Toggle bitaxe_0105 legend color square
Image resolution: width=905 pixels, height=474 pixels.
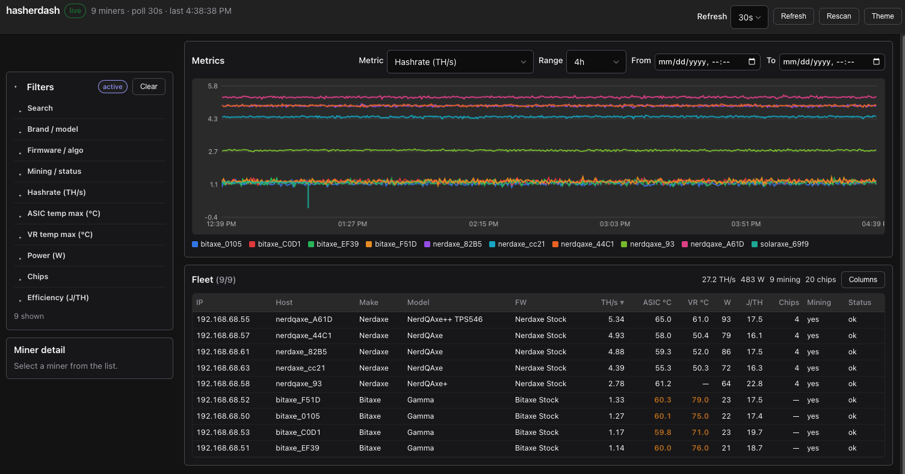pyautogui.click(x=195, y=244)
